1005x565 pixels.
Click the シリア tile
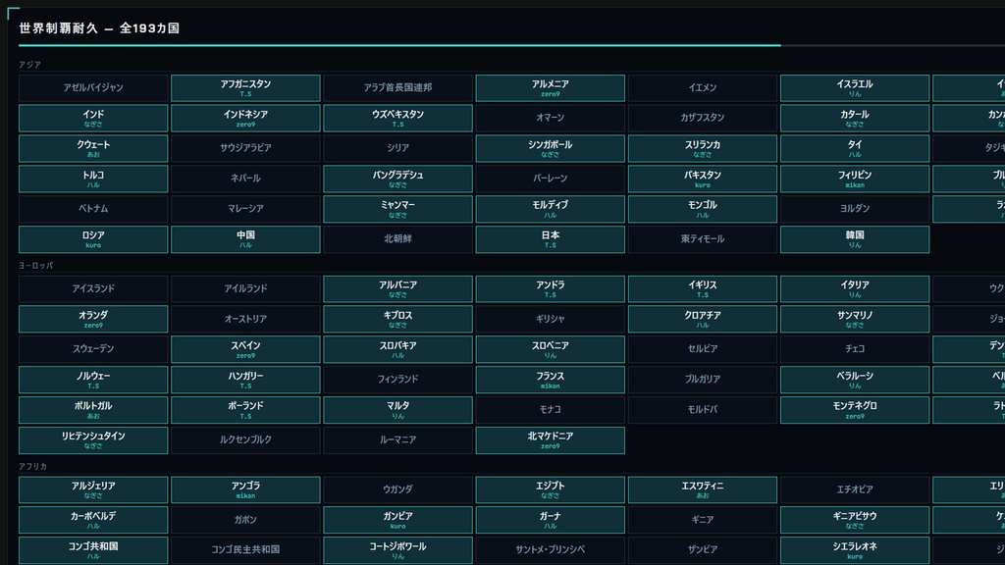coord(398,148)
